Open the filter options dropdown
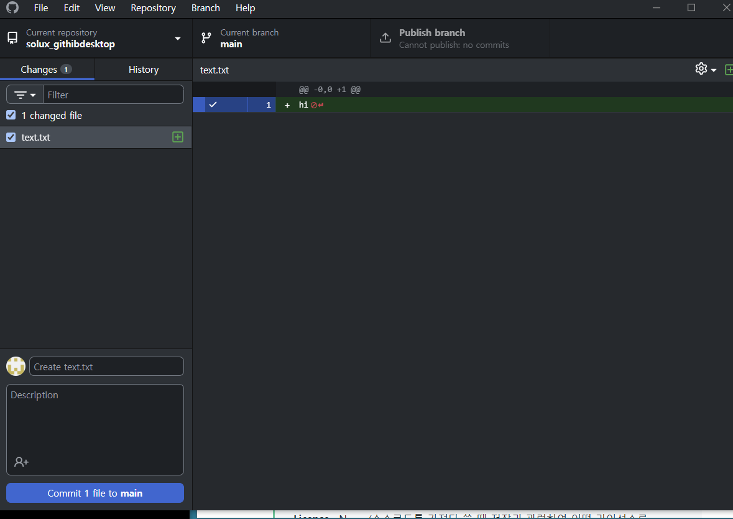 point(25,95)
